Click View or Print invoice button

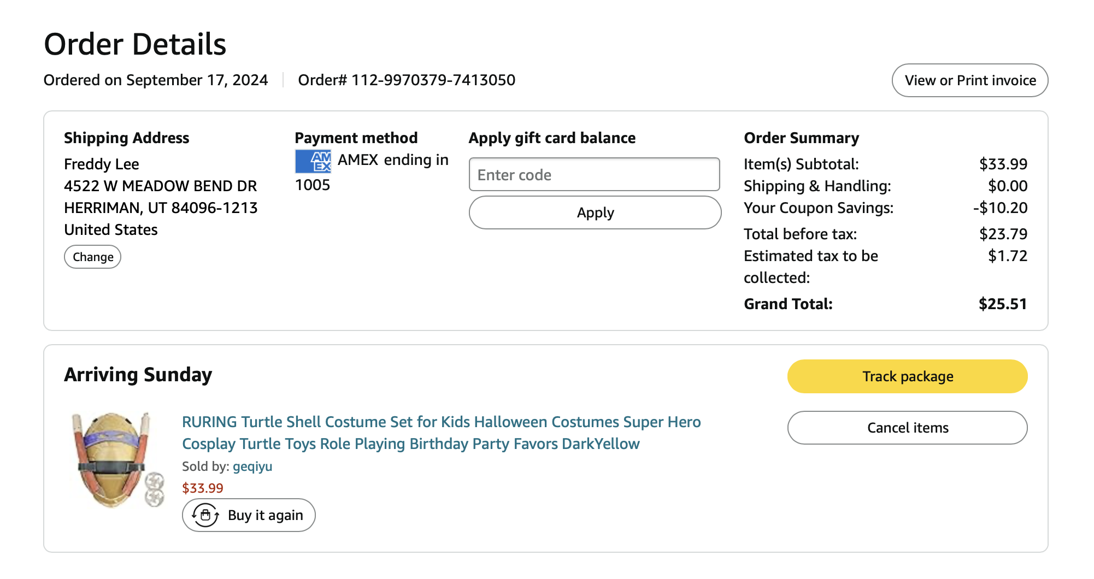[x=970, y=80]
